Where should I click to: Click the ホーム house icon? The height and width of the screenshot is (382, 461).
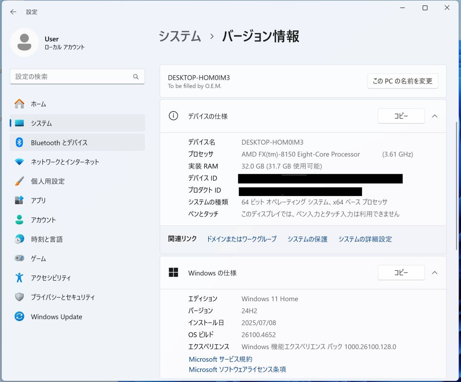tap(19, 104)
